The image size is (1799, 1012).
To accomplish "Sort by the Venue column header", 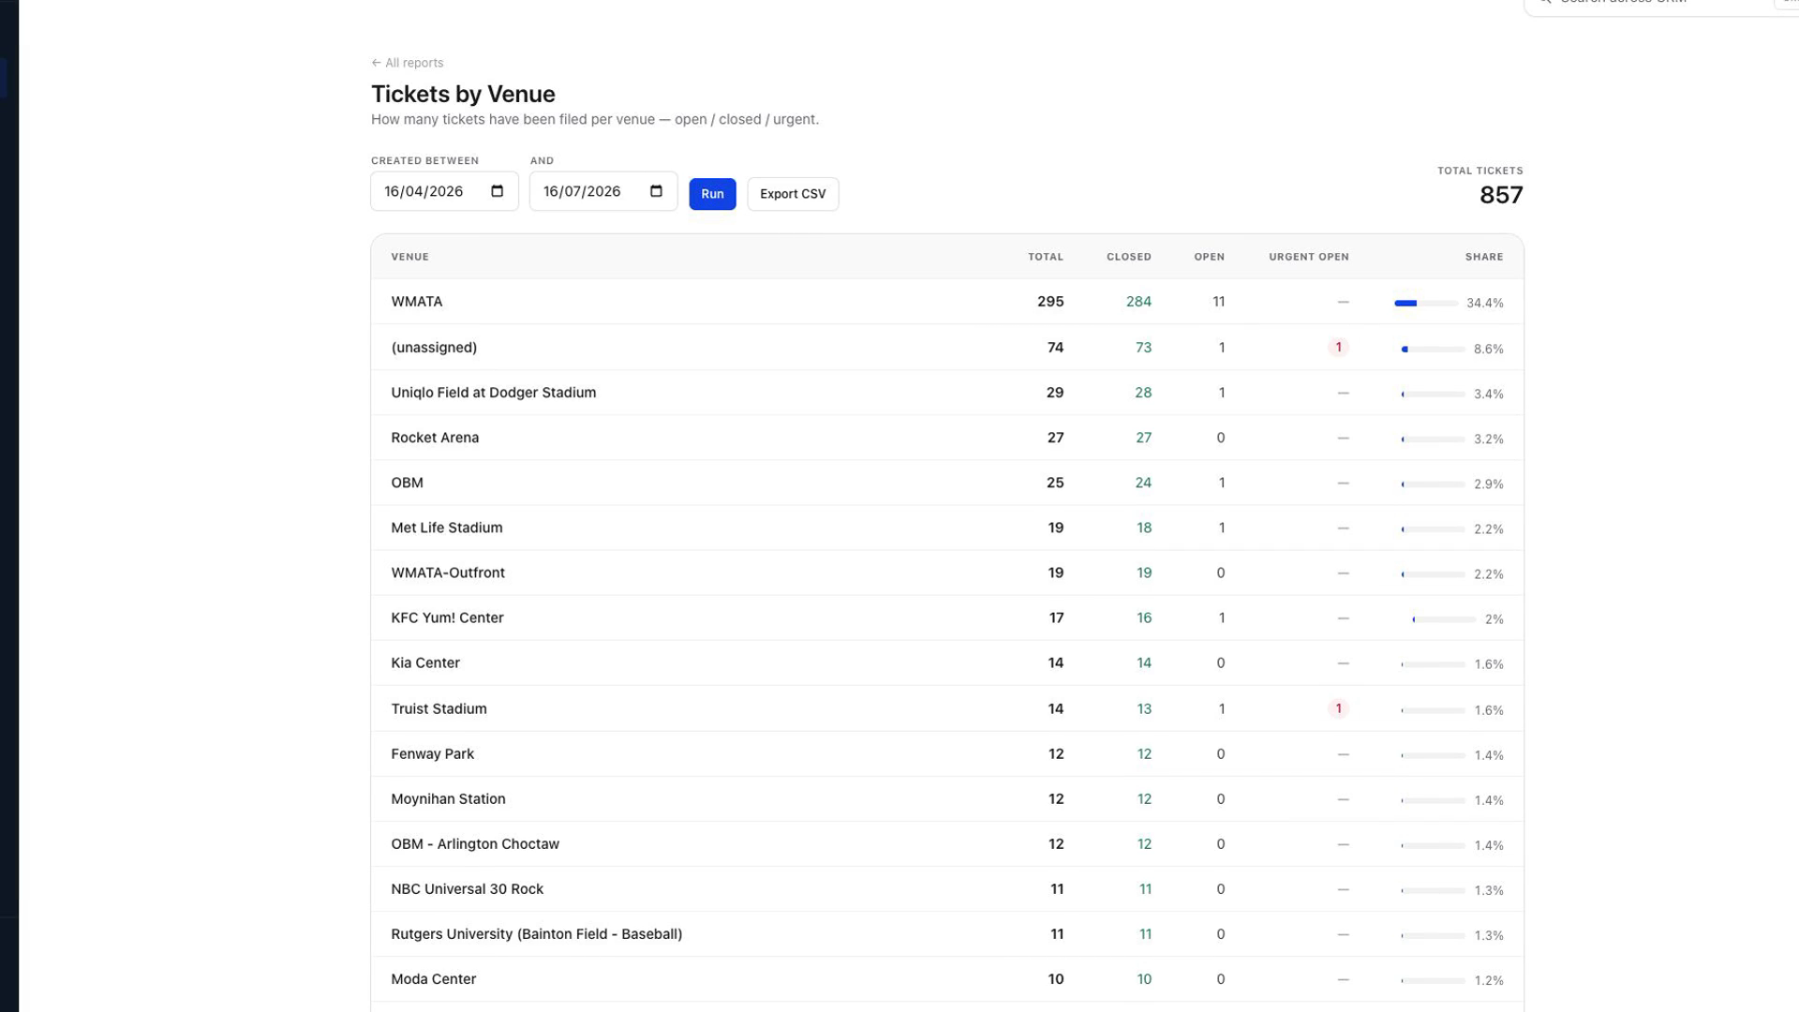I will (410, 257).
